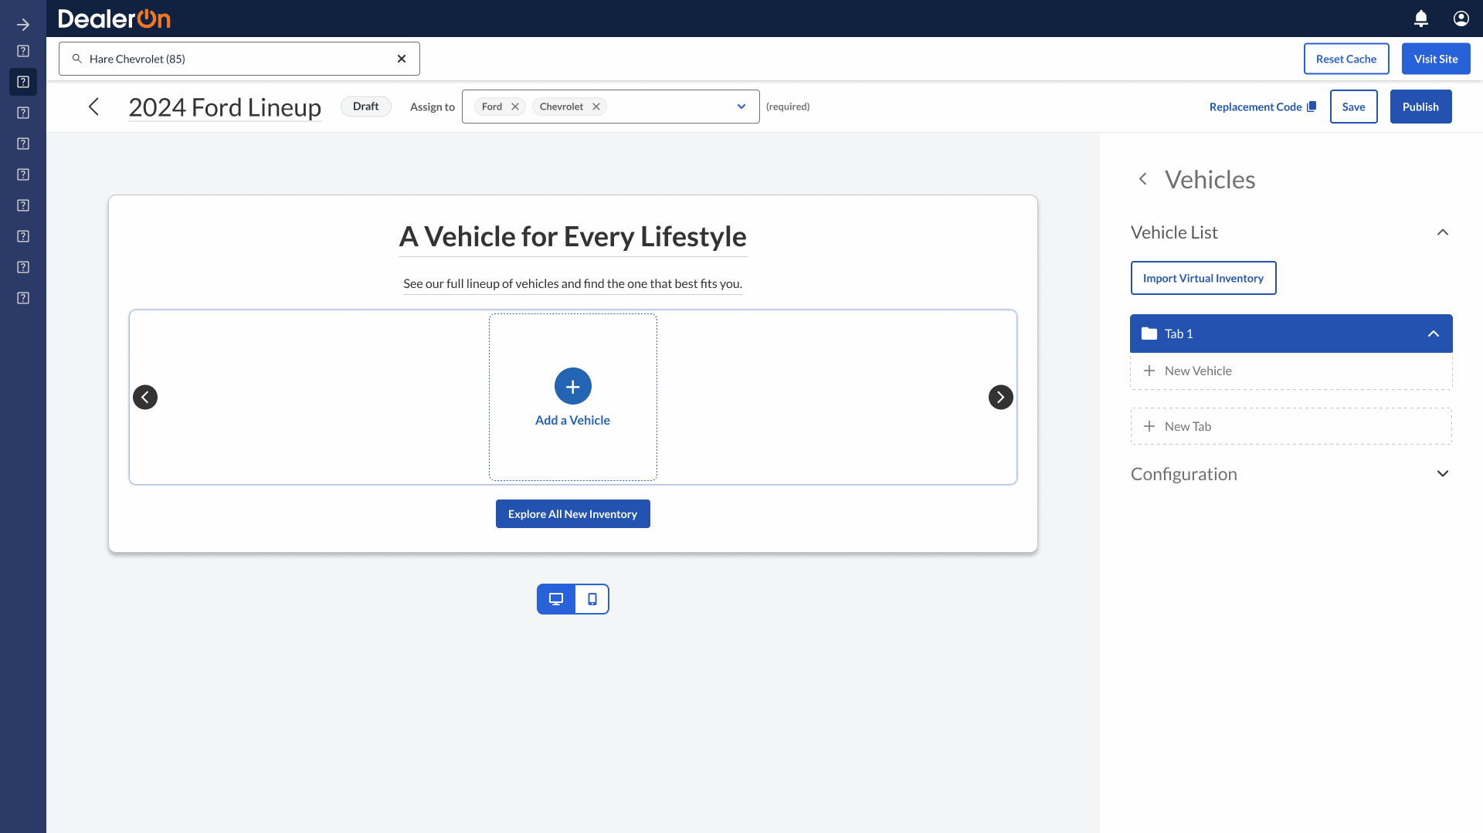
Task: Expand the Configuration section
Action: pyautogui.click(x=1442, y=474)
